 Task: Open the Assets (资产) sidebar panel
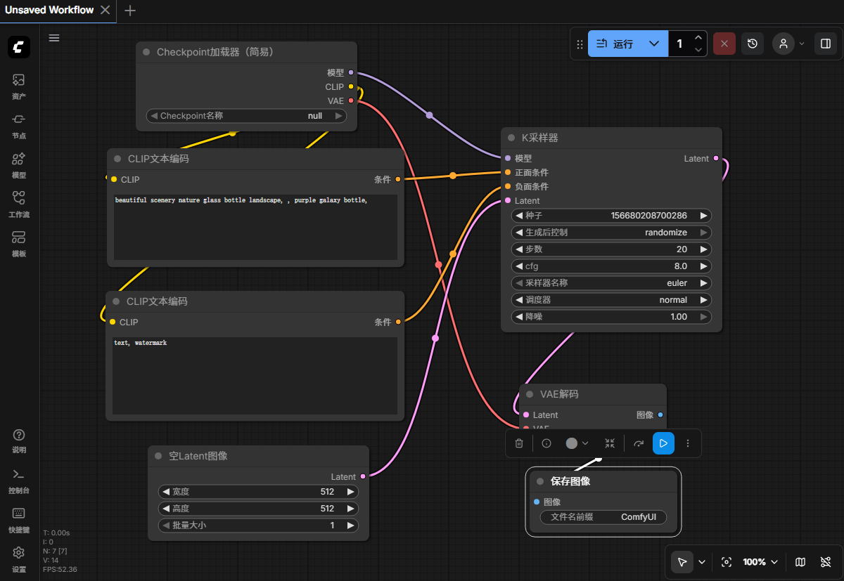click(19, 86)
